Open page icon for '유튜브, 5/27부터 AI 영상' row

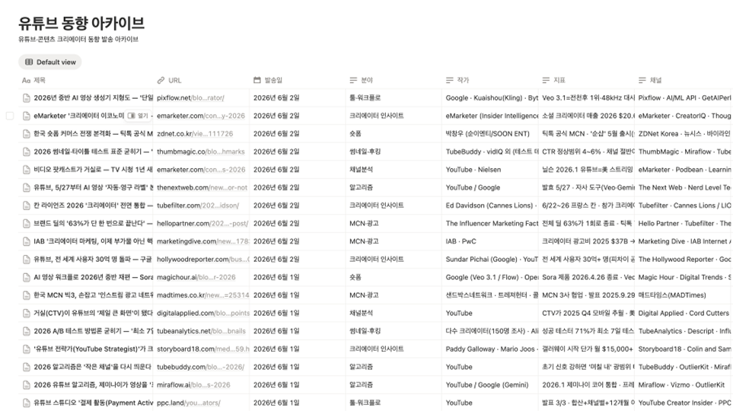(27, 187)
